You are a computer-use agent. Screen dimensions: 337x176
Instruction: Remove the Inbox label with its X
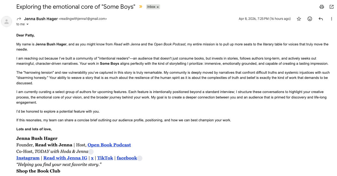pos(158,7)
